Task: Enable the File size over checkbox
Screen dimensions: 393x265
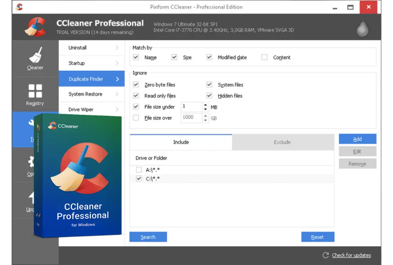Action: (136, 117)
